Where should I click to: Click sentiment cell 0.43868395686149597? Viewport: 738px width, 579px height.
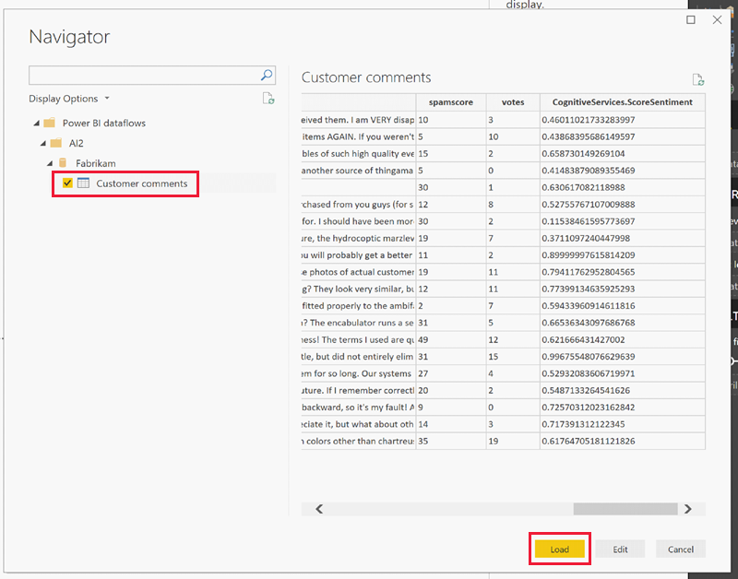622,136
